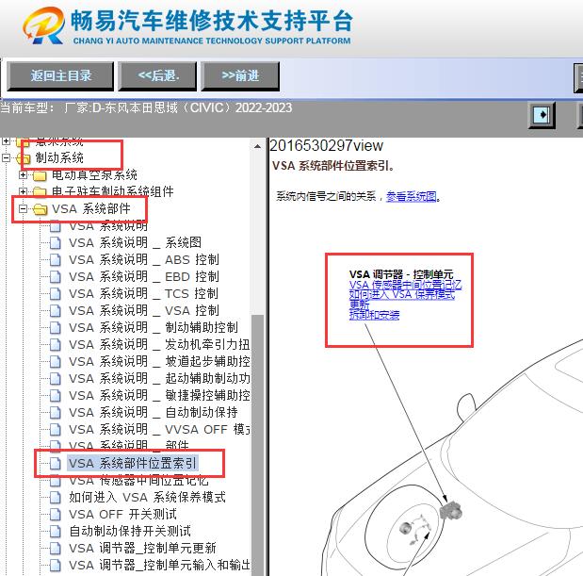
Task: Open VSA 传感器中间位置记忆 link in diagram
Action: [405, 285]
